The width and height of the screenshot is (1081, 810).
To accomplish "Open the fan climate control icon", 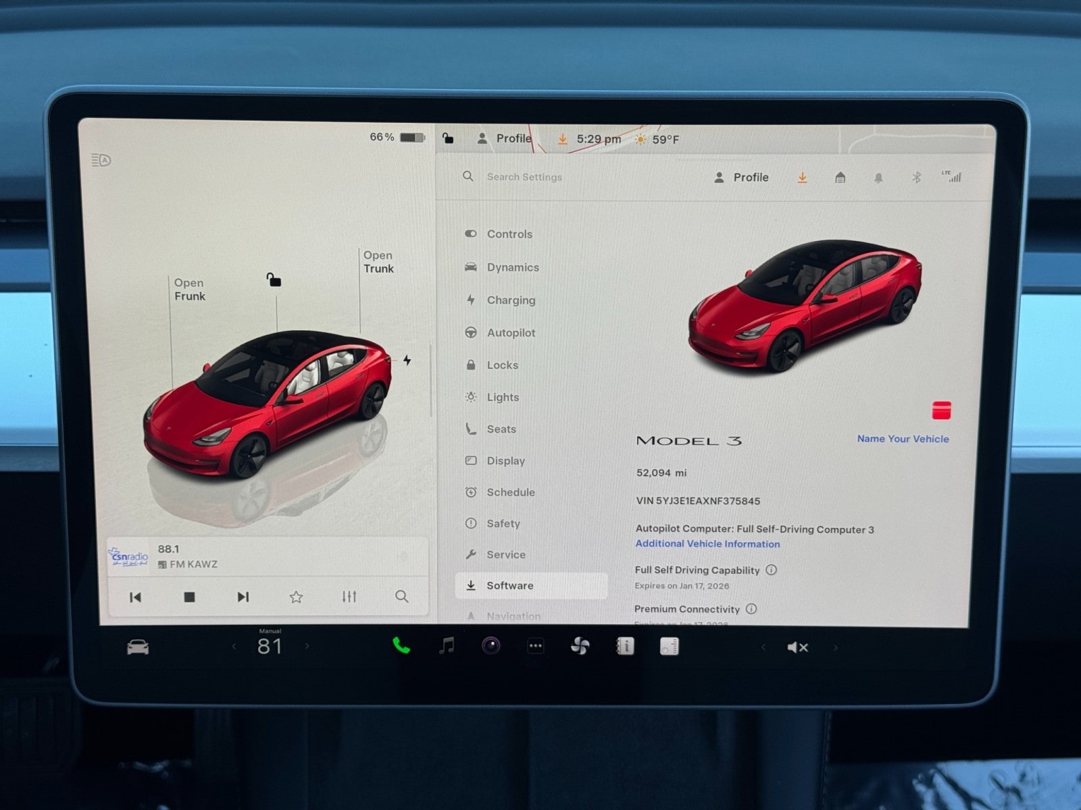I will [x=580, y=646].
